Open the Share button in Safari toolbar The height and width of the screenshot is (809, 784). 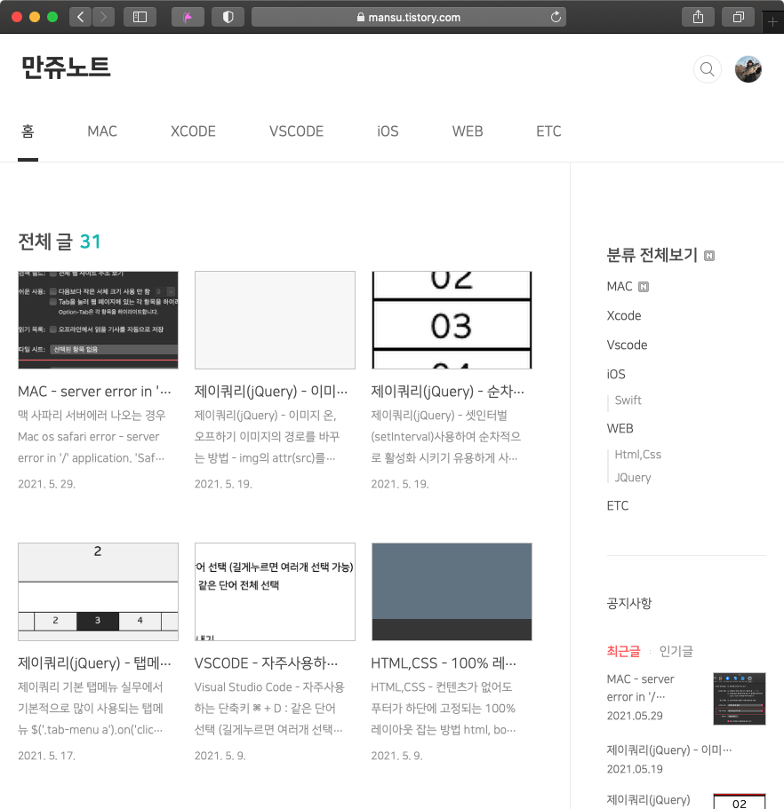(x=699, y=17)
